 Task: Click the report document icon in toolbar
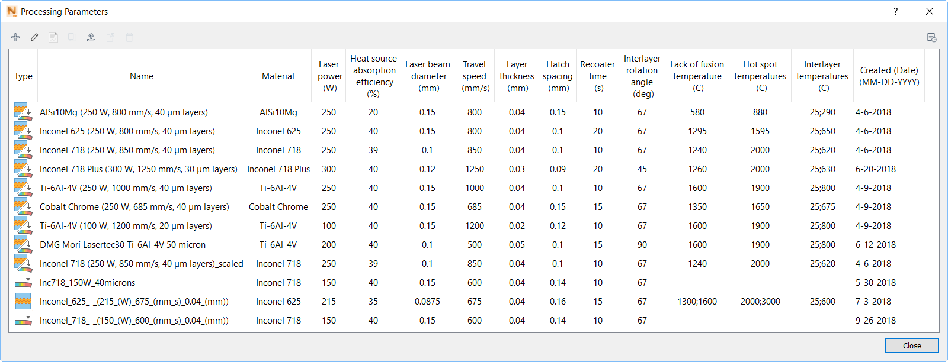[x=53, y=37]
